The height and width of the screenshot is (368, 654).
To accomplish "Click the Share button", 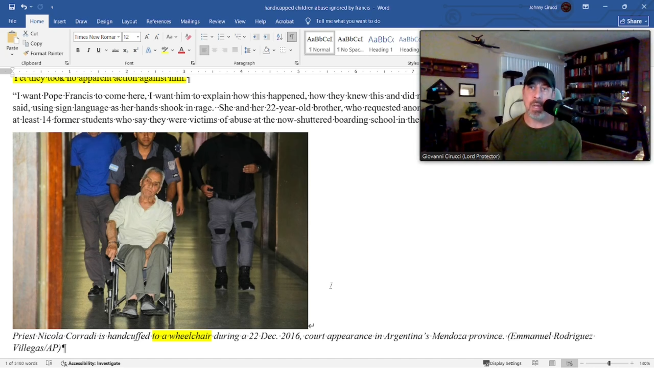I will [633, 21].
